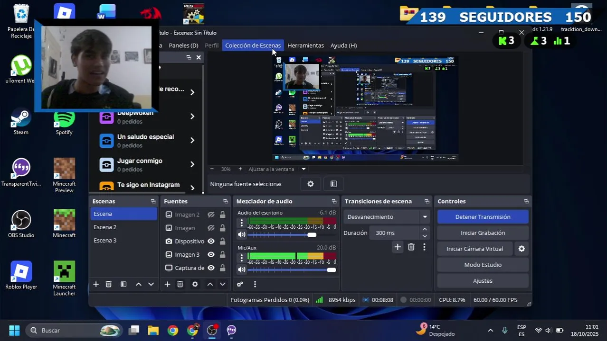Open Colección de Escenas menu
The width and height of the screenshot is (607, 341).
pyautogui.click(x=253, y=45)
